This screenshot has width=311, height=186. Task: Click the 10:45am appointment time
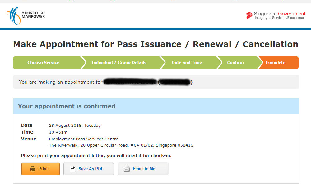pos(58,132)
